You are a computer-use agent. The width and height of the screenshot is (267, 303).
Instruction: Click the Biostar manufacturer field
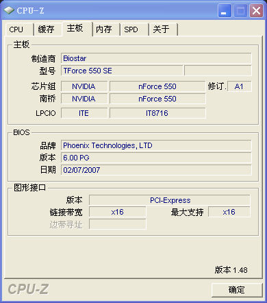tap(156, 58)
